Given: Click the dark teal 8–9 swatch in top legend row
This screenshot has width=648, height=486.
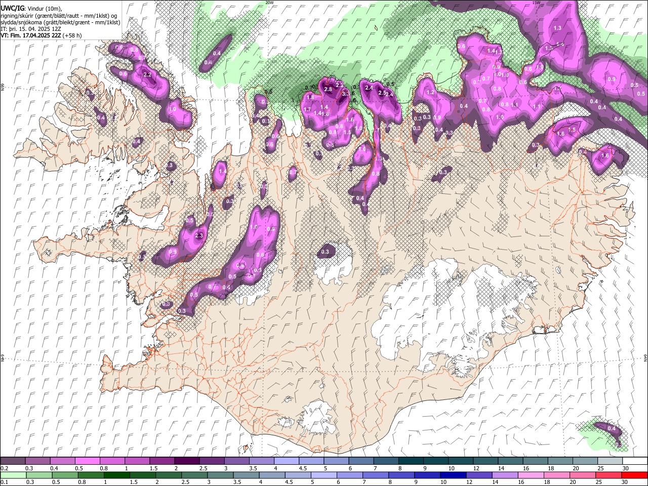Looking at the screenshot, I should pyautogui.click(x=410, y=461).
